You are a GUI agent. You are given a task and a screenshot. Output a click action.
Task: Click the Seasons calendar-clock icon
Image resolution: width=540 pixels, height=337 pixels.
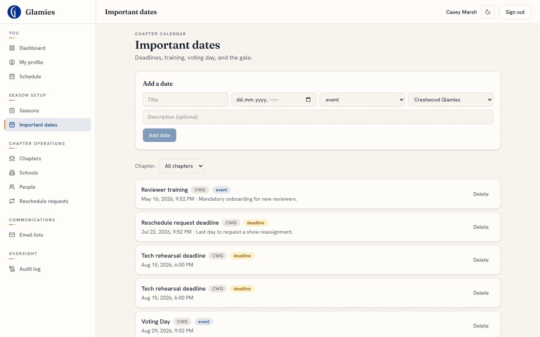pyautogui.click(x=12, y=110)
